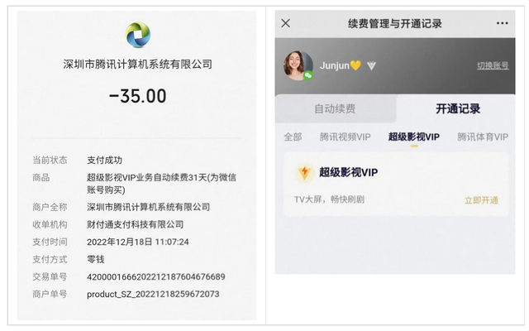Tap the merchant name 深圳市腾讯计算机系统有限公司 heading
Image resolution: width=529 pixels, height=331 pixels.
pos(138,65)
